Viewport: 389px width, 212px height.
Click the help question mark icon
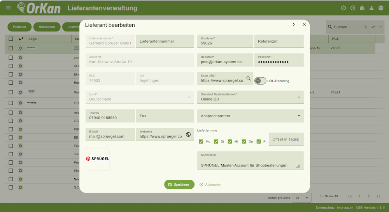[x=343, y=8]
